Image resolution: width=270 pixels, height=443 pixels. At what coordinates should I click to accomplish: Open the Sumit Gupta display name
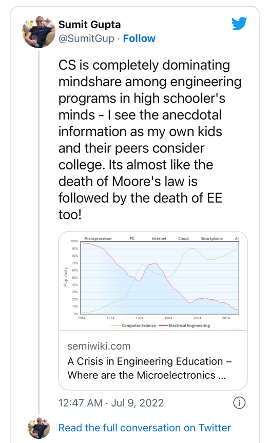point(89,25)
